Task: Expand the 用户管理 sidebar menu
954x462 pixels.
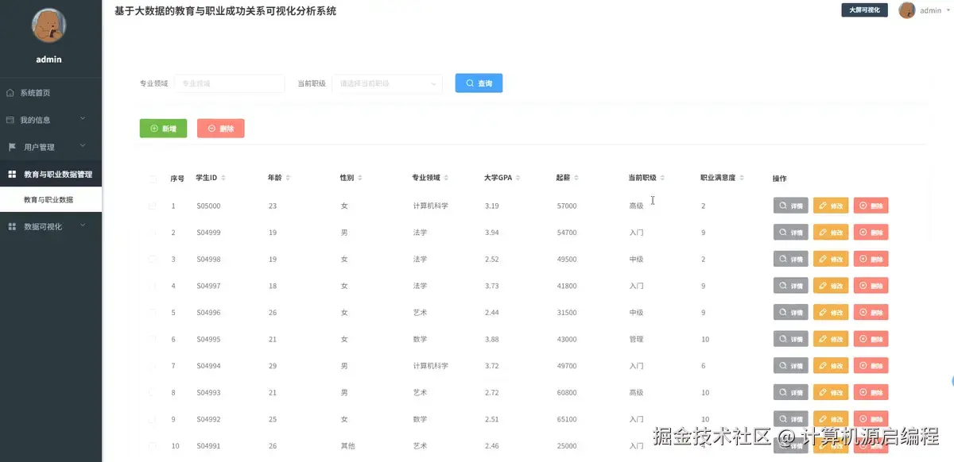Action: click(x=51, y=147)
